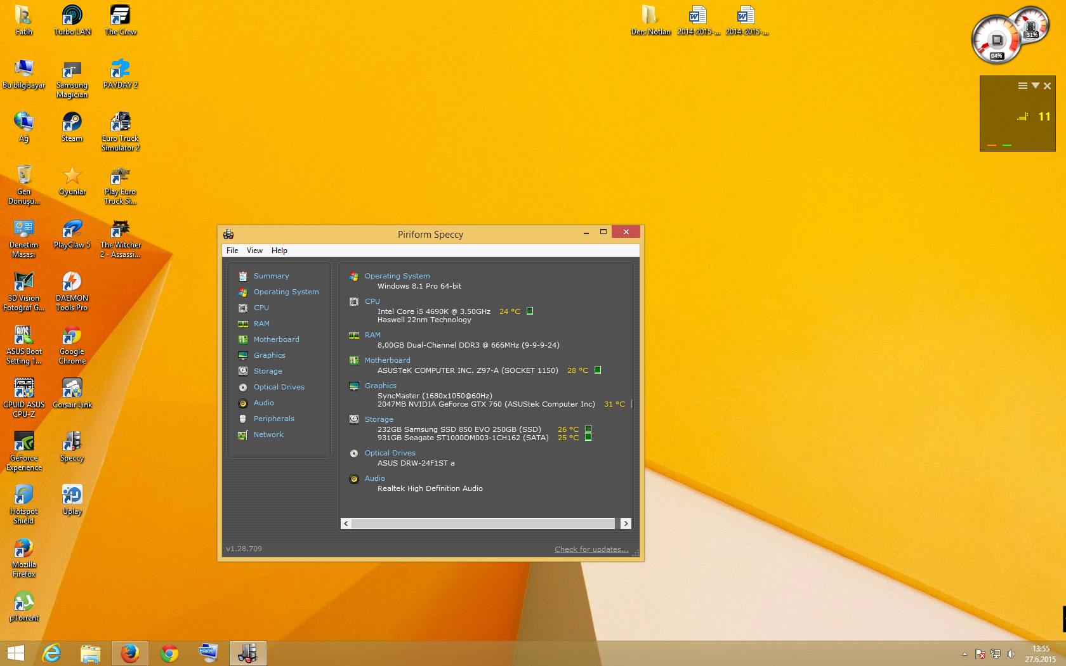Open the View menu in Speccy
Viewport: 1066px width, 666px height.
click(x=254, y=251)
